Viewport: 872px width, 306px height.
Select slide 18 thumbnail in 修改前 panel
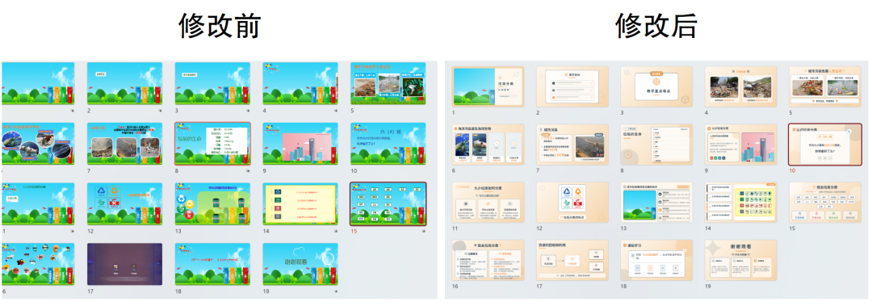tap(212, 264)
